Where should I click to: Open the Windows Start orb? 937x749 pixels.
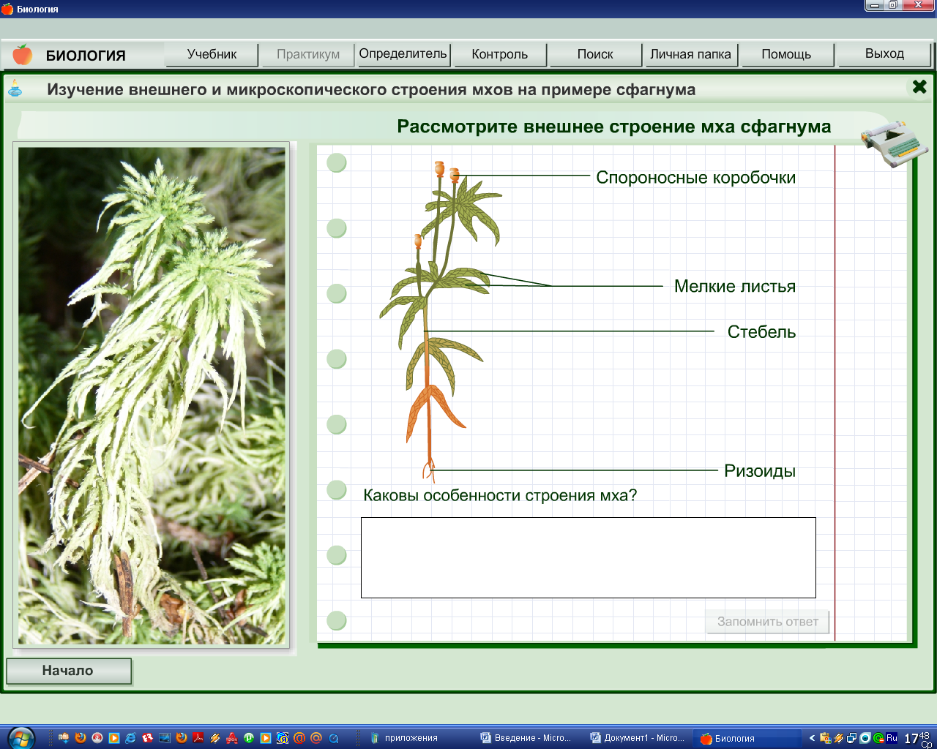point(20,737)
